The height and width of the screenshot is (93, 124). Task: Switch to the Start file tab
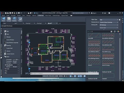[4, 23]
